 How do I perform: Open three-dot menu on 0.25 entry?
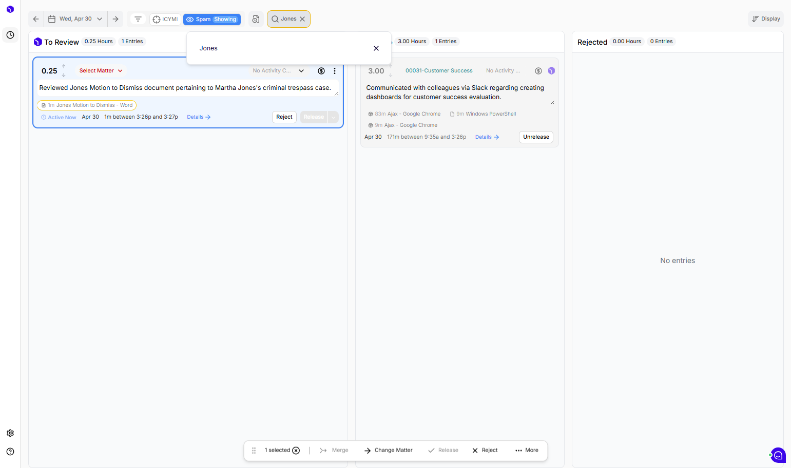pos(335,71)
